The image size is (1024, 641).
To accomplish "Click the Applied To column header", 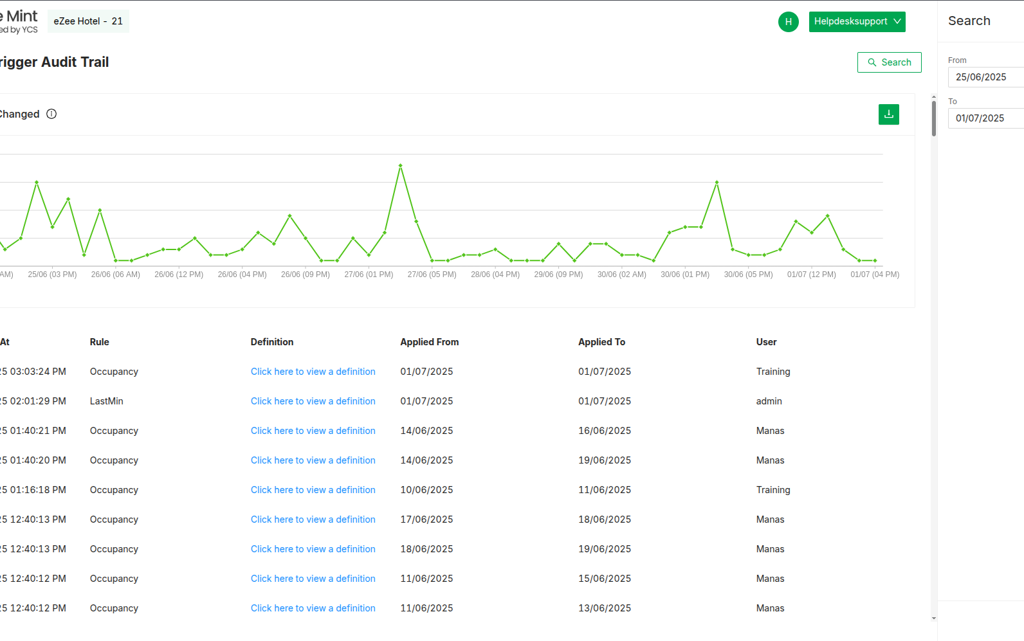I will pyautogui.click(x=601, y=342).
